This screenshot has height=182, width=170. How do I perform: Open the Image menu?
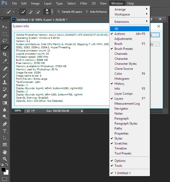click(x=35, y=3)
